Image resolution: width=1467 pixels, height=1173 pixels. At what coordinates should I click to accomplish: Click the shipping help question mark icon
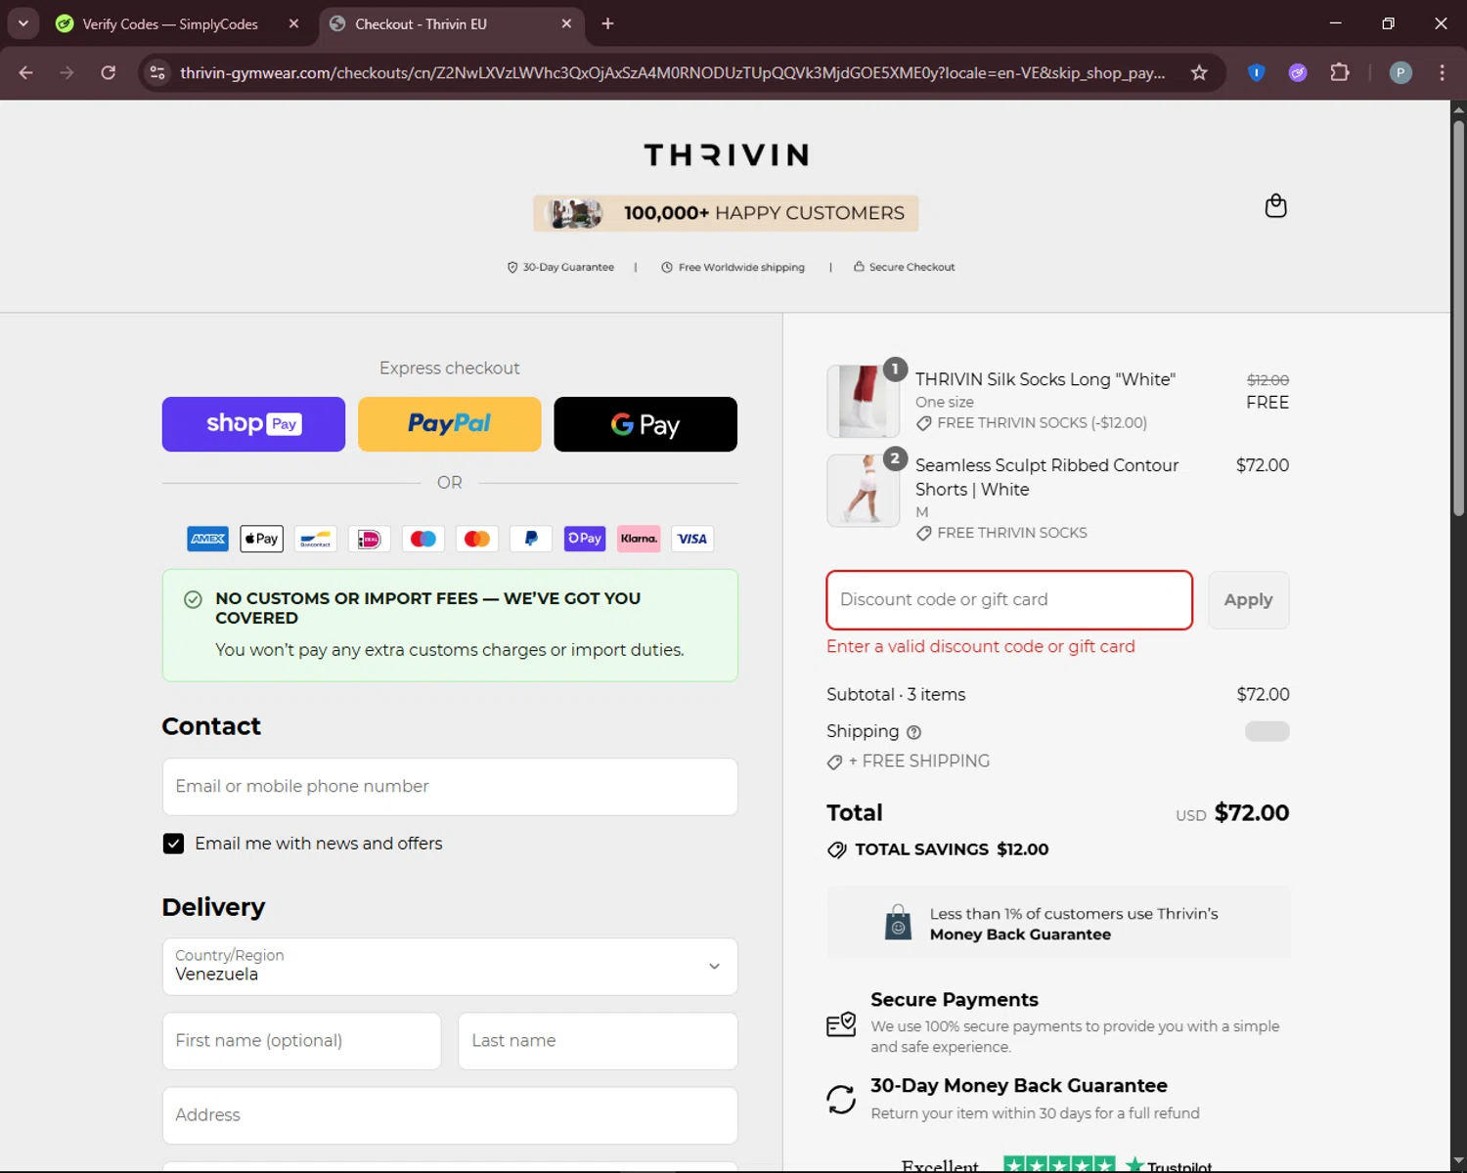coord(913,732)
